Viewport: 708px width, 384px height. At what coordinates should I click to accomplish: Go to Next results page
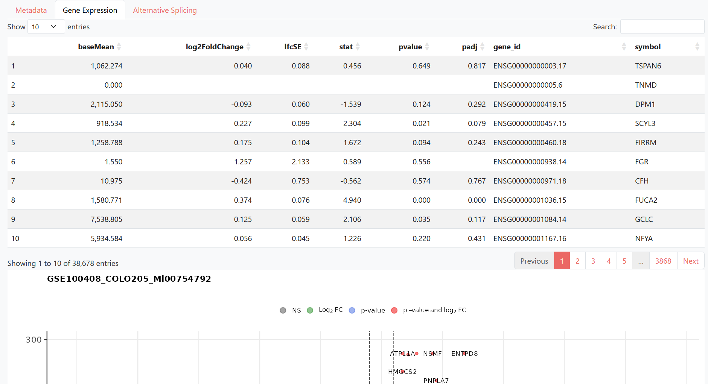tap(691, 261)
